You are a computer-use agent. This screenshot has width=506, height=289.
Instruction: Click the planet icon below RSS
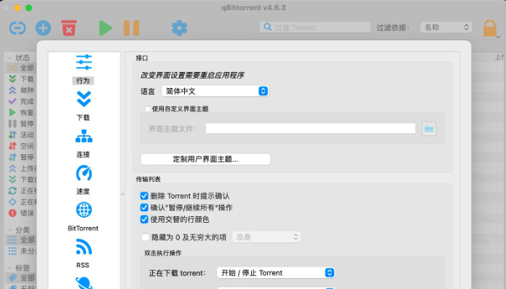84,282
